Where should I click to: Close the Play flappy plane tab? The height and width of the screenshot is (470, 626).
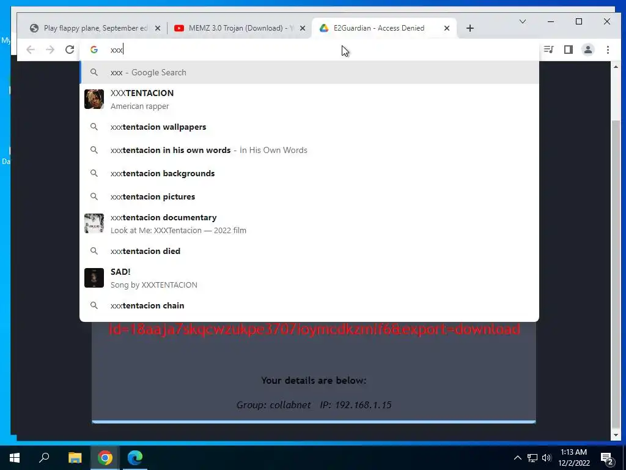pos(158,28)
